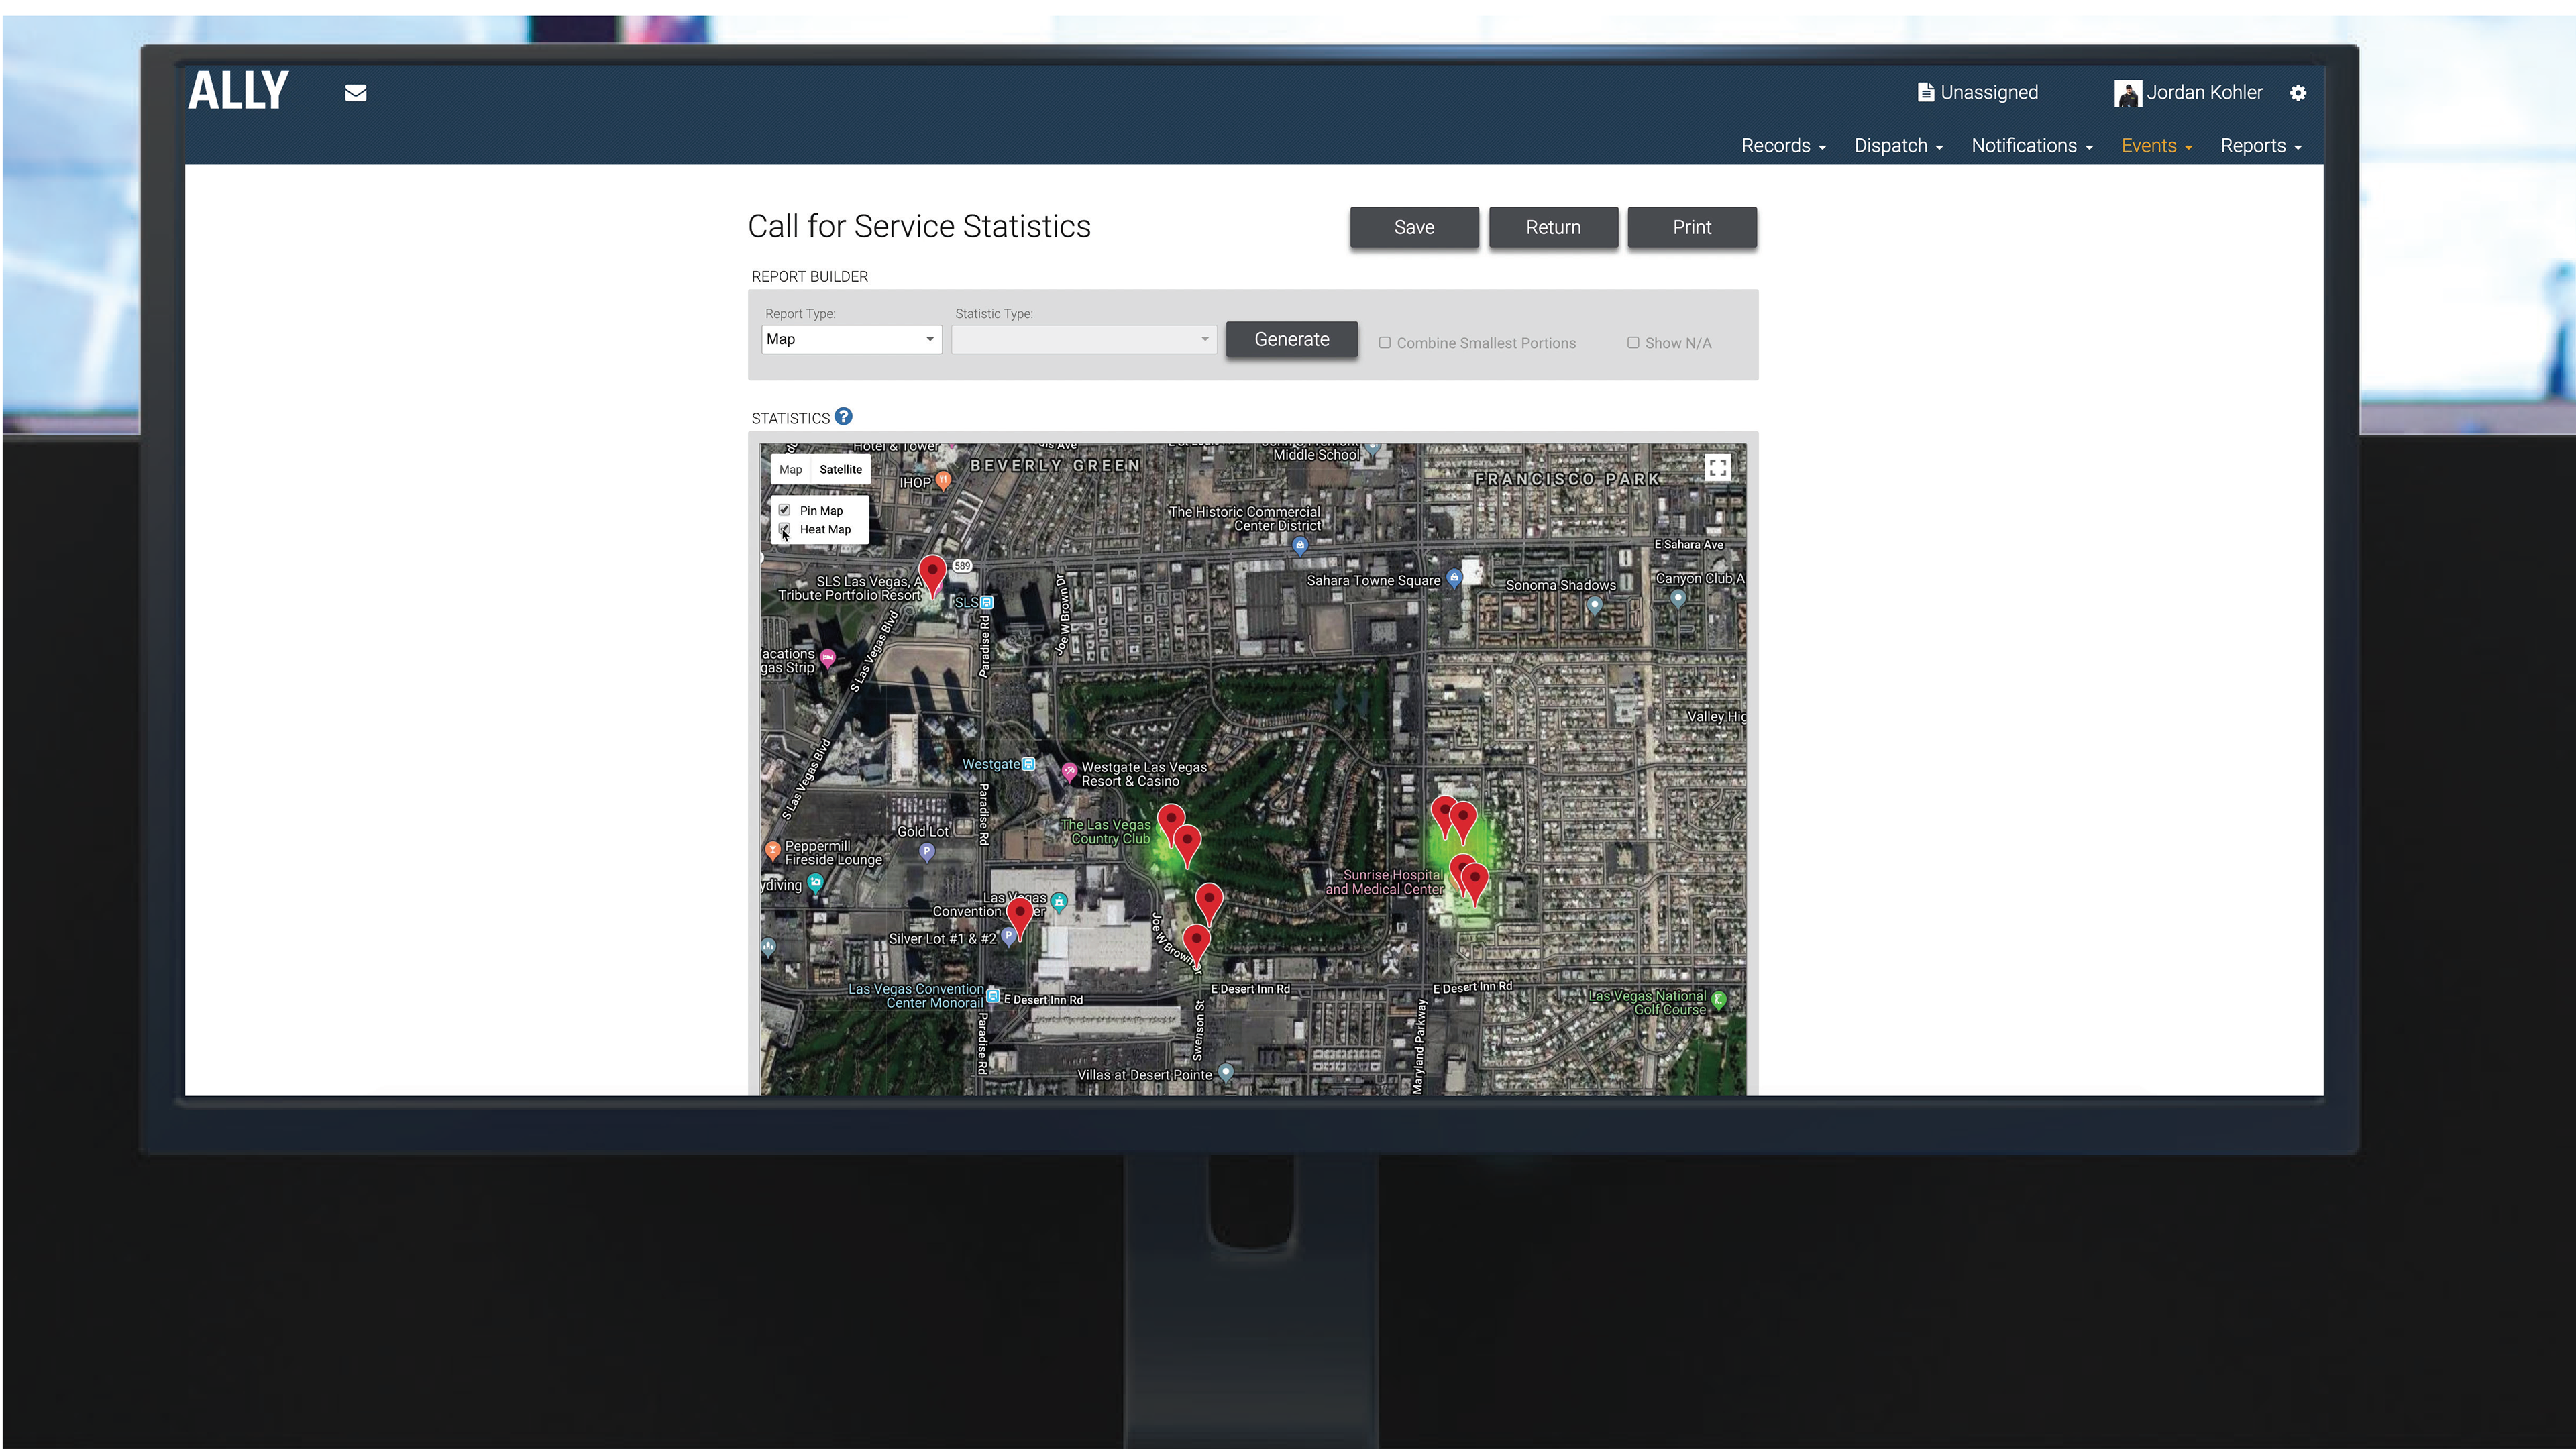This screenshot has height=1449, width=2576.
Task: Open the Statistic Type dropdown
Action: [1084, 339]
